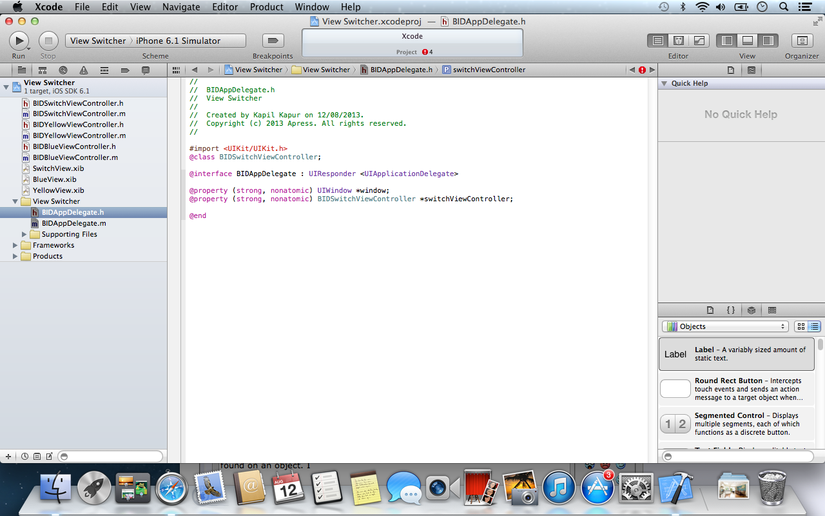825x516 pixels.
Task: Show the File Template library
Action: pos(710,310)
